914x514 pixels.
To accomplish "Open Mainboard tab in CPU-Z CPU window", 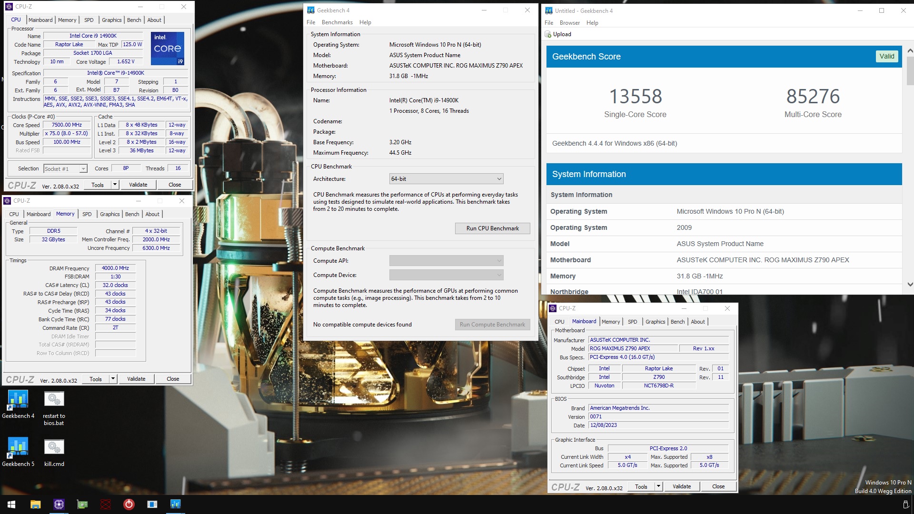I will pyautogui.click(x=40, y=20).
